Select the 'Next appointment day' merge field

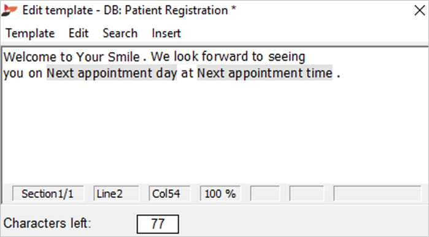[112, 73]
